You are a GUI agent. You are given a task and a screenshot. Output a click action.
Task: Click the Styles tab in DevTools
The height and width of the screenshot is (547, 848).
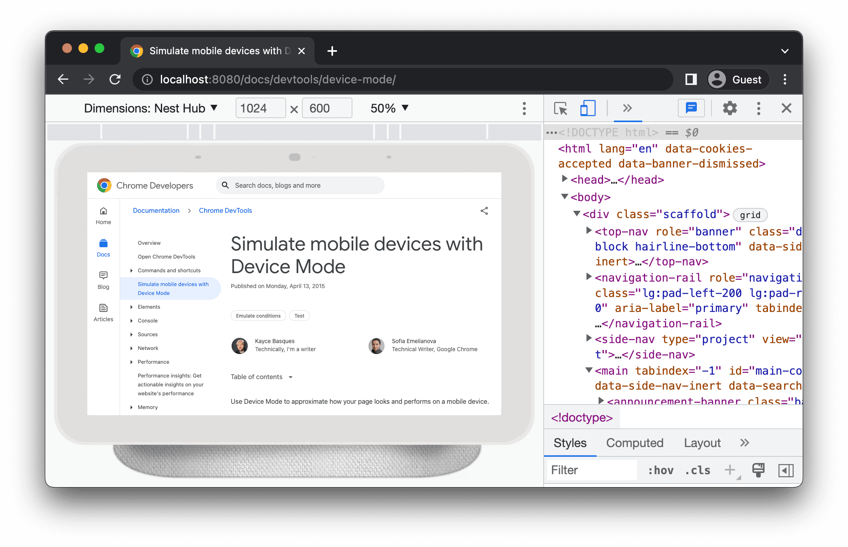pos(569,443)
